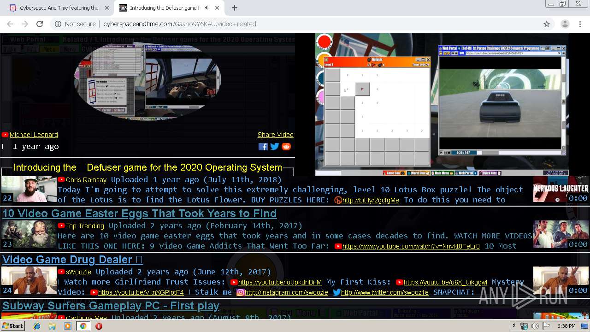Image resolution: width=590 pixels, height=332 pixels.
Task: Show hidden system tray icons
Action: (x=514, y=326)
